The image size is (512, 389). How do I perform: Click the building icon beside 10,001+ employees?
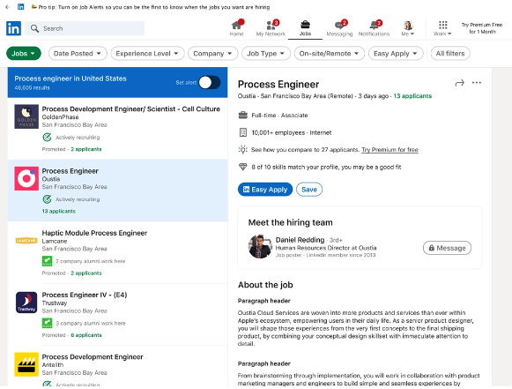click(x=242, y=132)
